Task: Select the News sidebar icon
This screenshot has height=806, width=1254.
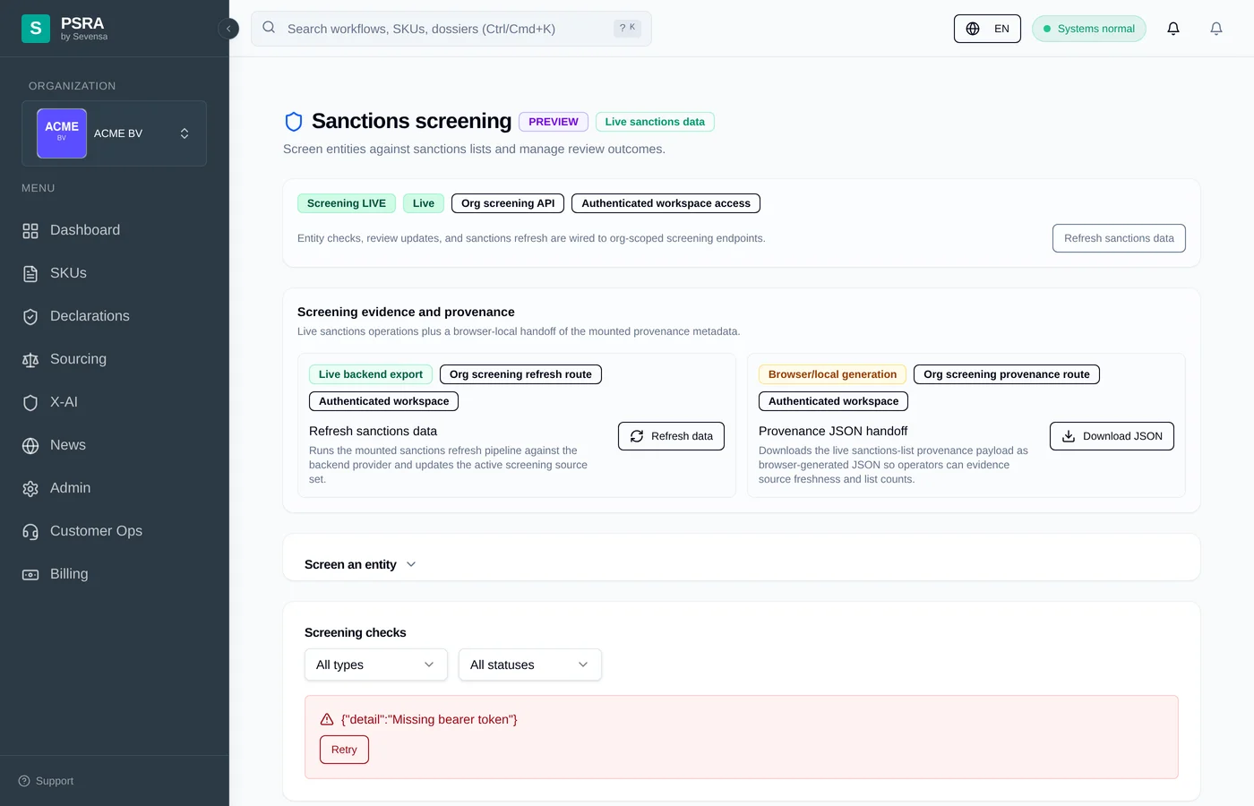Action: (x=30, y=444)
